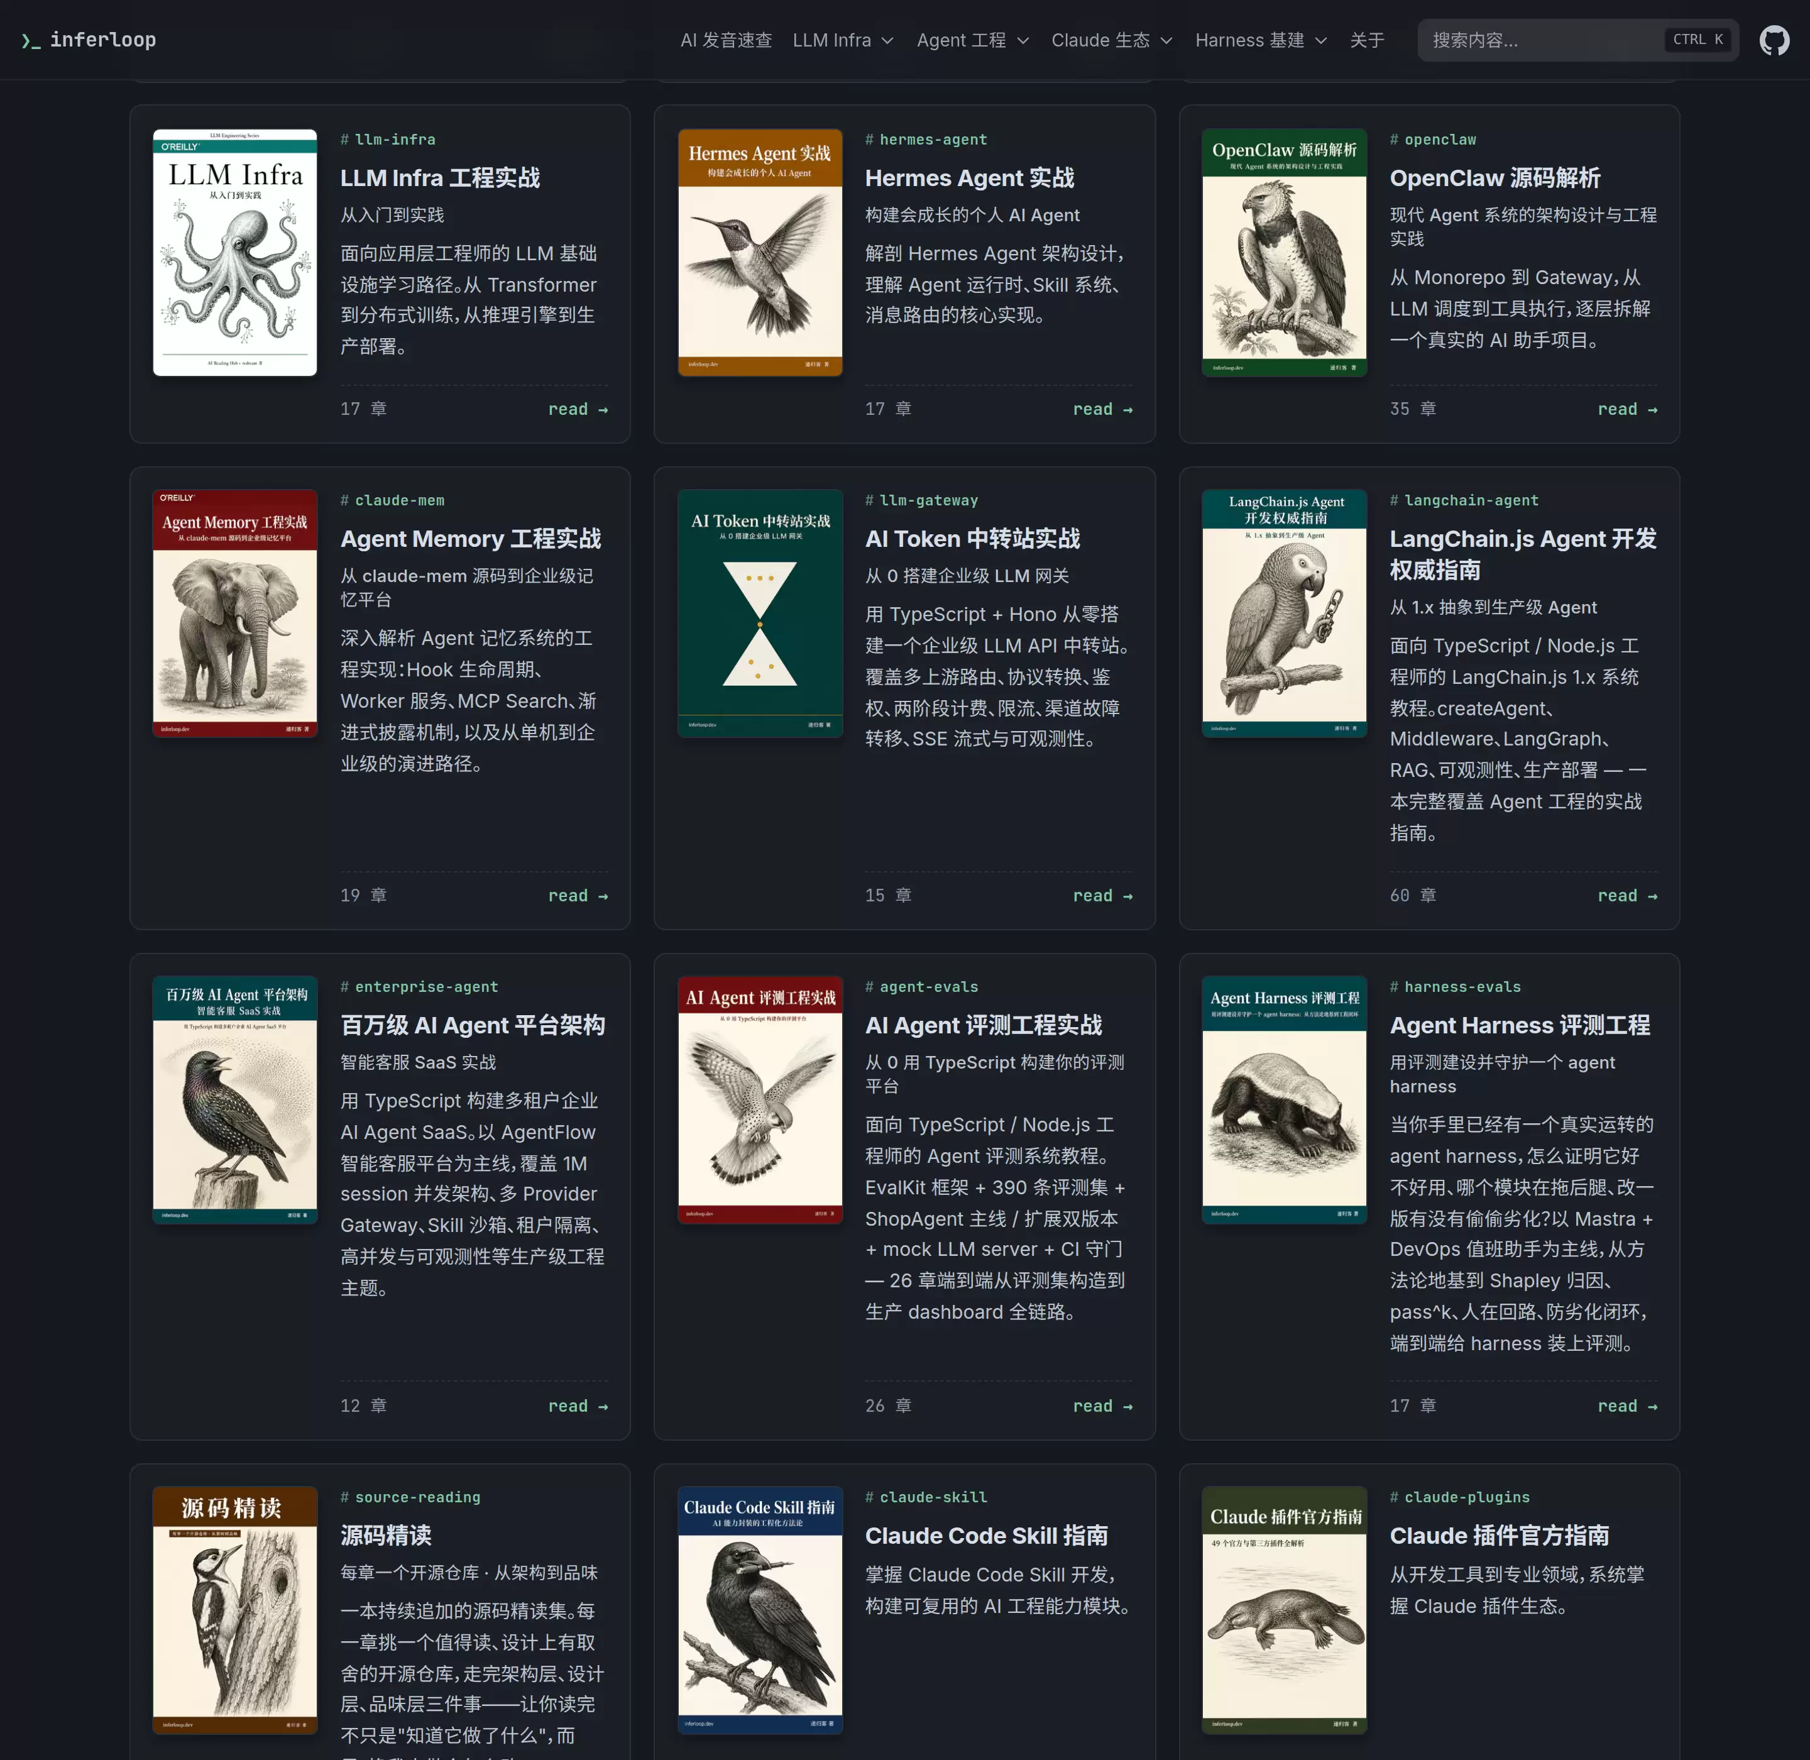The height and width of the screenshot is (1760, 1810).
Task: Click the # source-reading tag
Action: [x=410, y=1497]
